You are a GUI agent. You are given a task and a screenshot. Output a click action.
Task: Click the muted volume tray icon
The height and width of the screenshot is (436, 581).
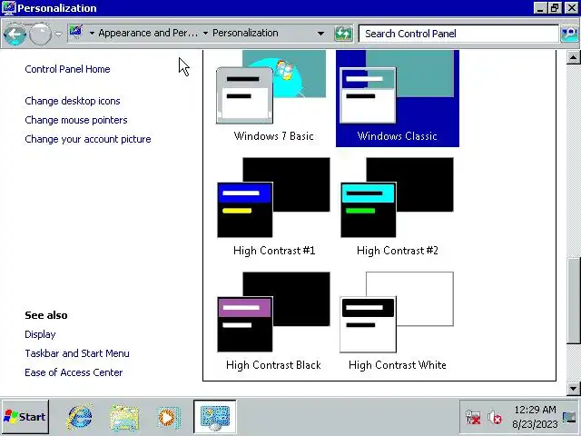pyautogui.click(x=494, y=418)
